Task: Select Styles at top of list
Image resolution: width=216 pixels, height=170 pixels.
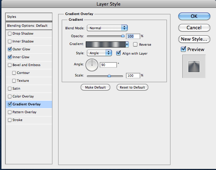Action: click(29, 17)
